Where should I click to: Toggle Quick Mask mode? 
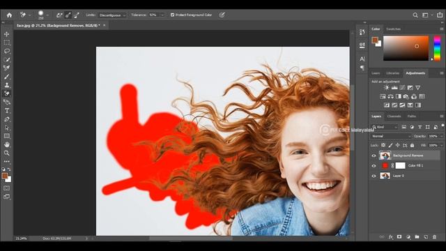point(7,188)
